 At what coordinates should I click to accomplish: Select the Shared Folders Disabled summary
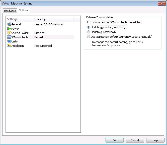39,33
